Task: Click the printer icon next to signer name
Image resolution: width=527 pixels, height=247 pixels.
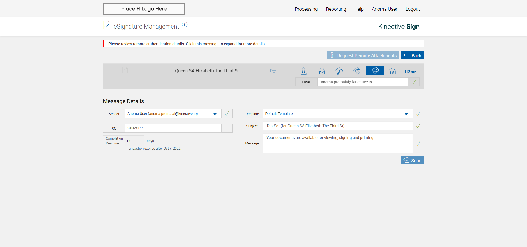Action: [274, 71]
